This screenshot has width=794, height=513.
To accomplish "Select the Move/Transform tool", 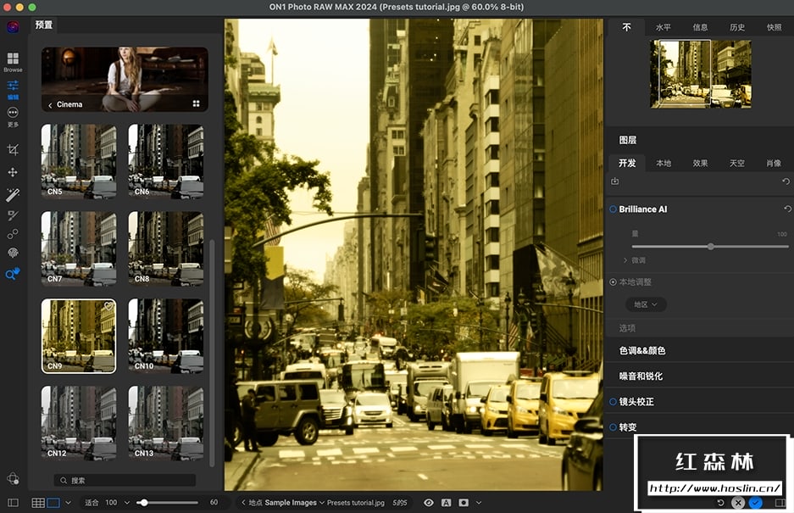I will pyautogui.click(x=13, y=172).
